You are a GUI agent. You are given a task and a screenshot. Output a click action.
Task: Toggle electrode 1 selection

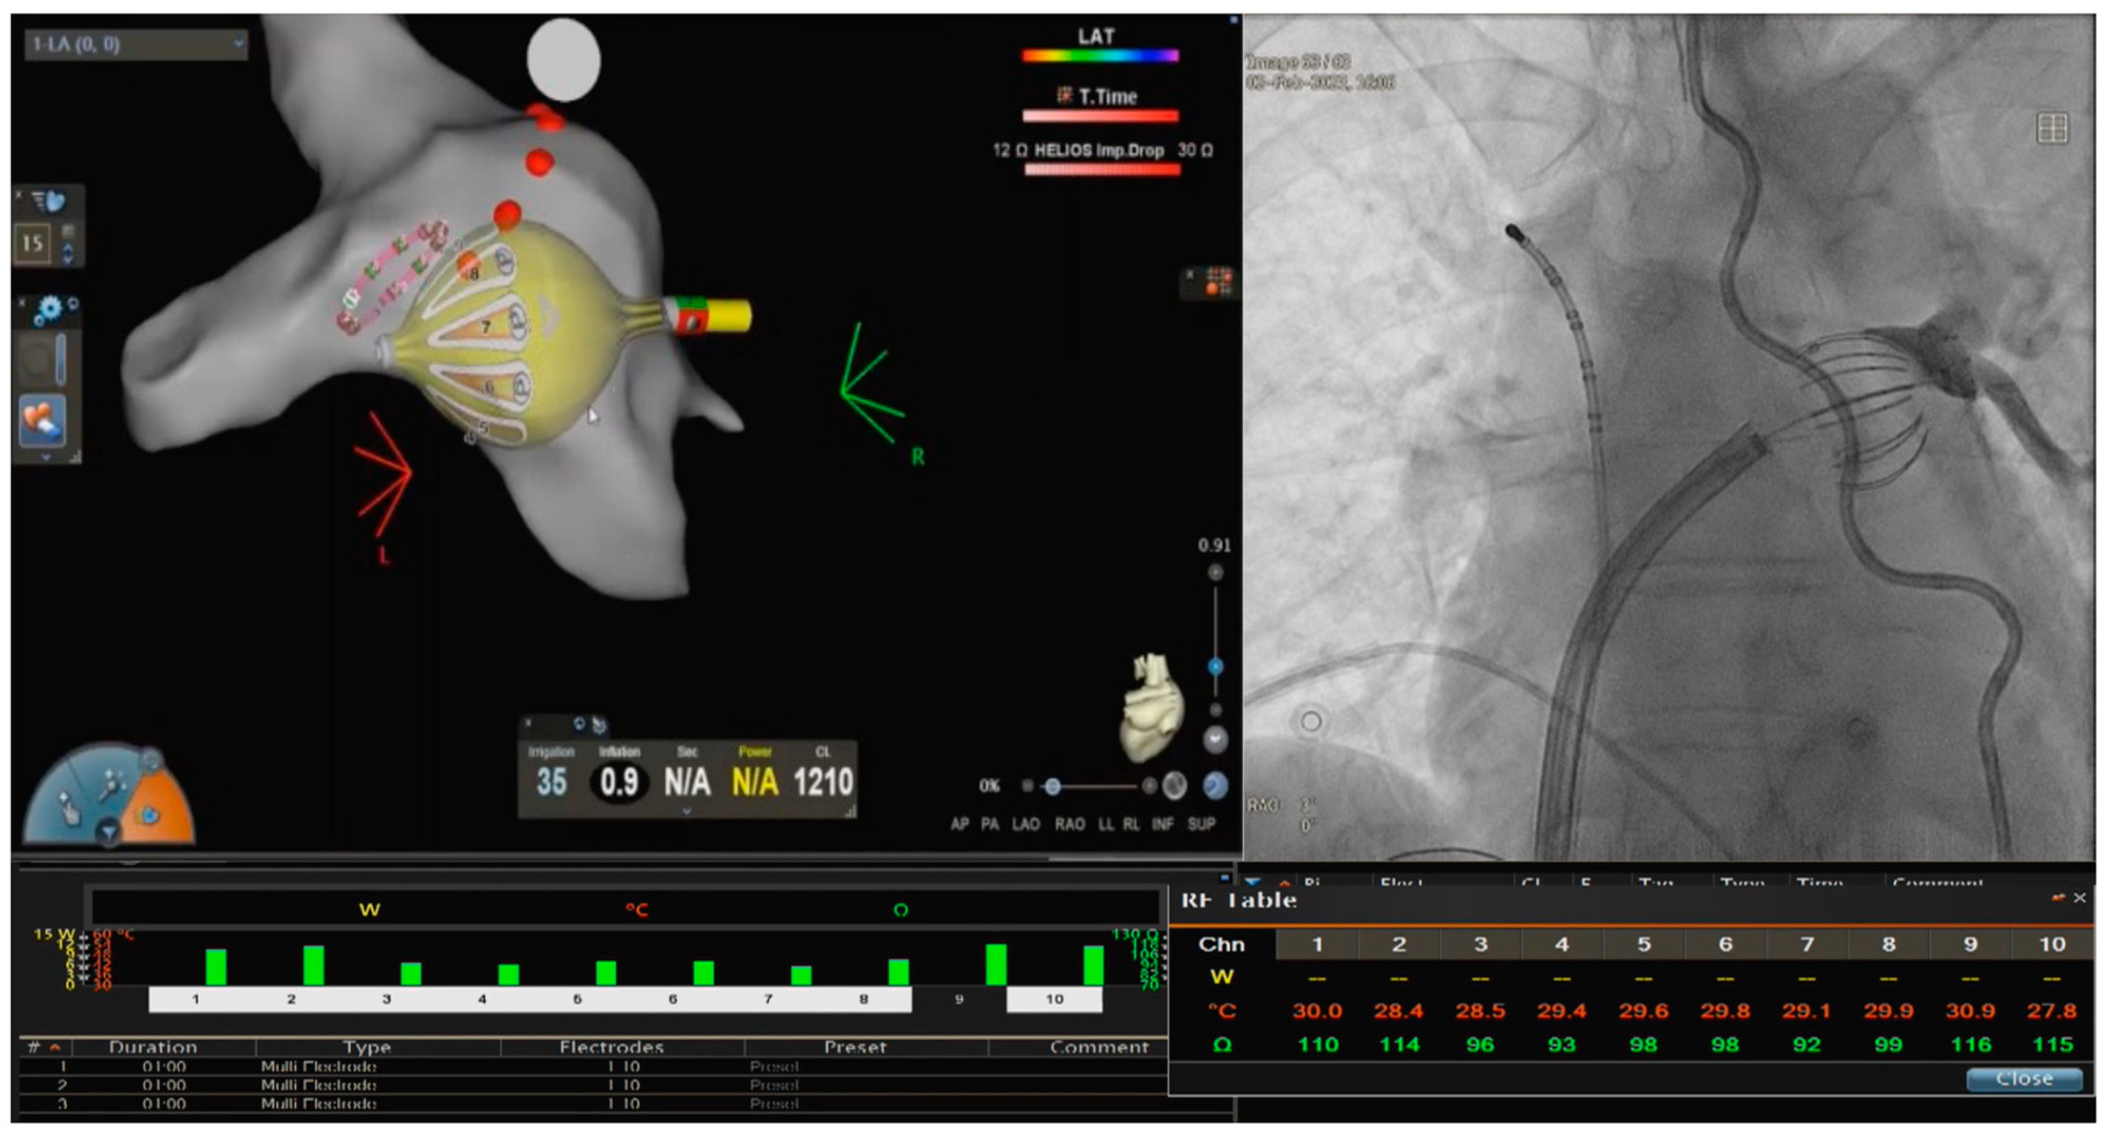196,999
